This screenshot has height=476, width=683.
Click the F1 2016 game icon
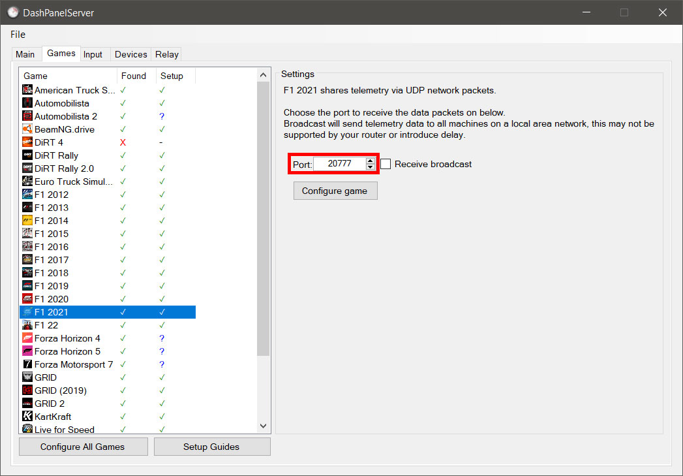[27, 247]
